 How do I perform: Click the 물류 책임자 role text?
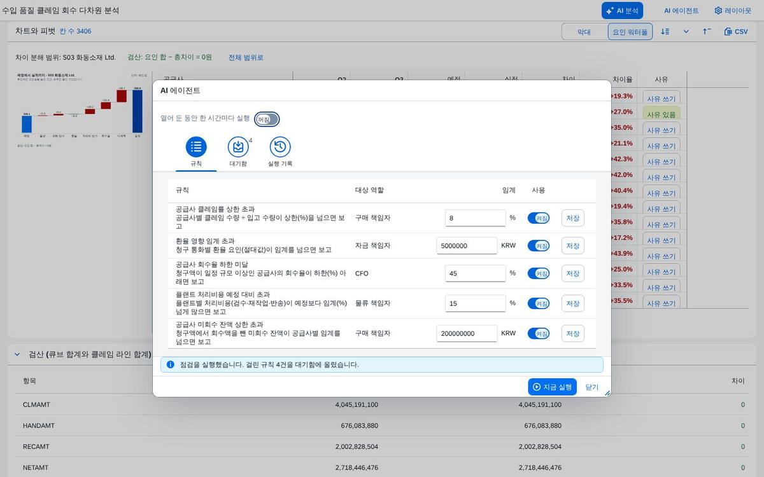pyautogui.click(x=372, y=303)
